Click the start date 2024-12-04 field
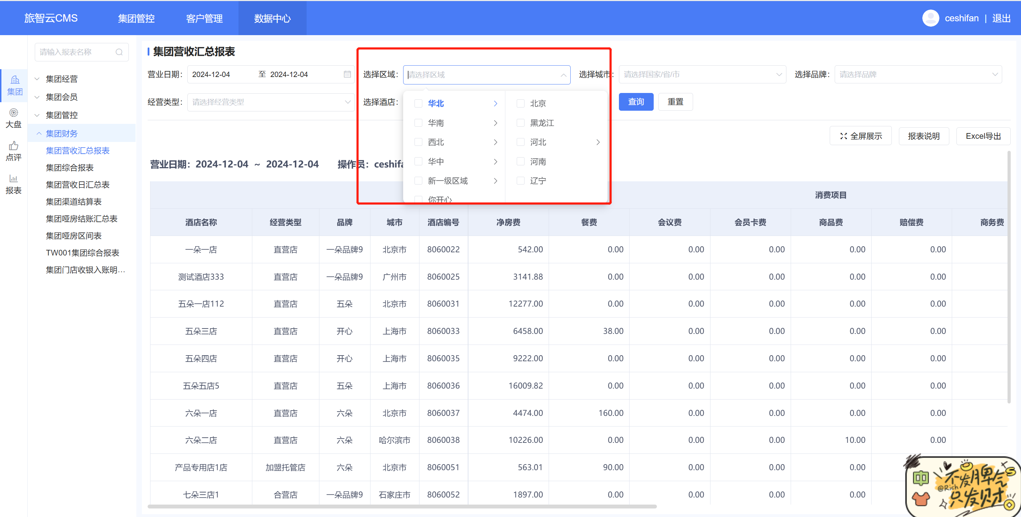This screenshot has width=1021, height=517. (x=211, y=74)
